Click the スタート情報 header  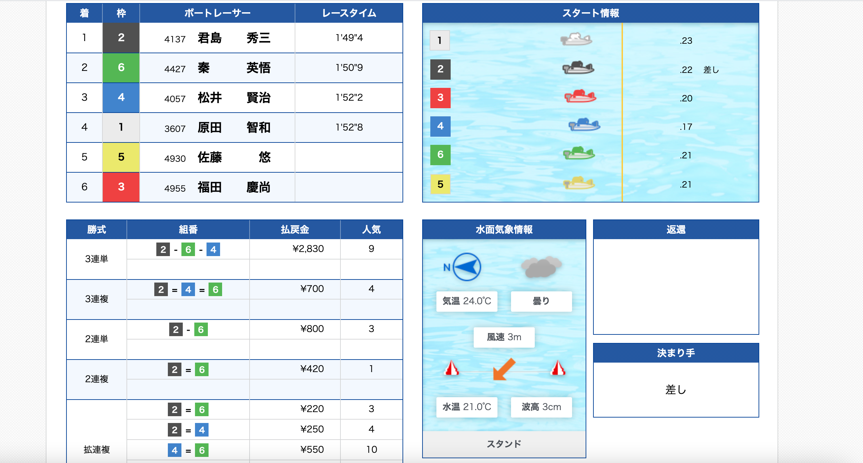(590, 13)
